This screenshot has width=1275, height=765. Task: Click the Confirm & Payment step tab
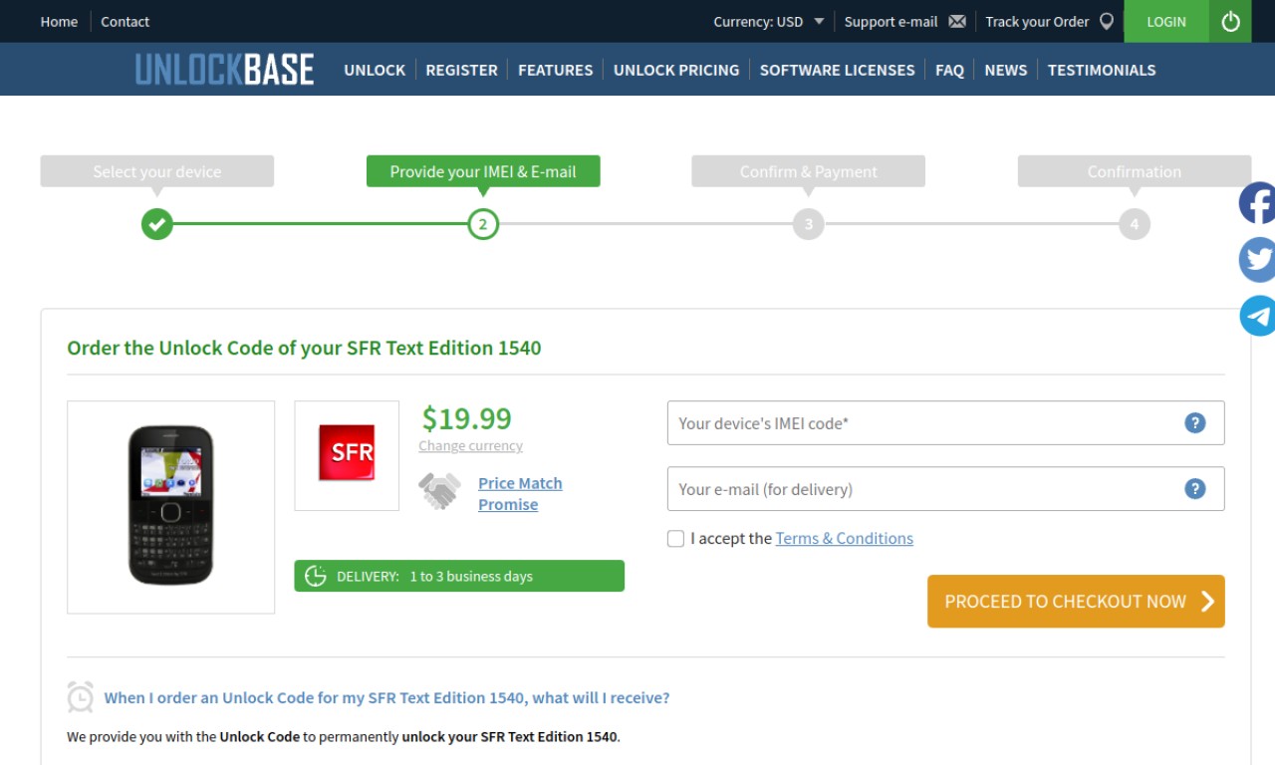(x=808, y=171)
